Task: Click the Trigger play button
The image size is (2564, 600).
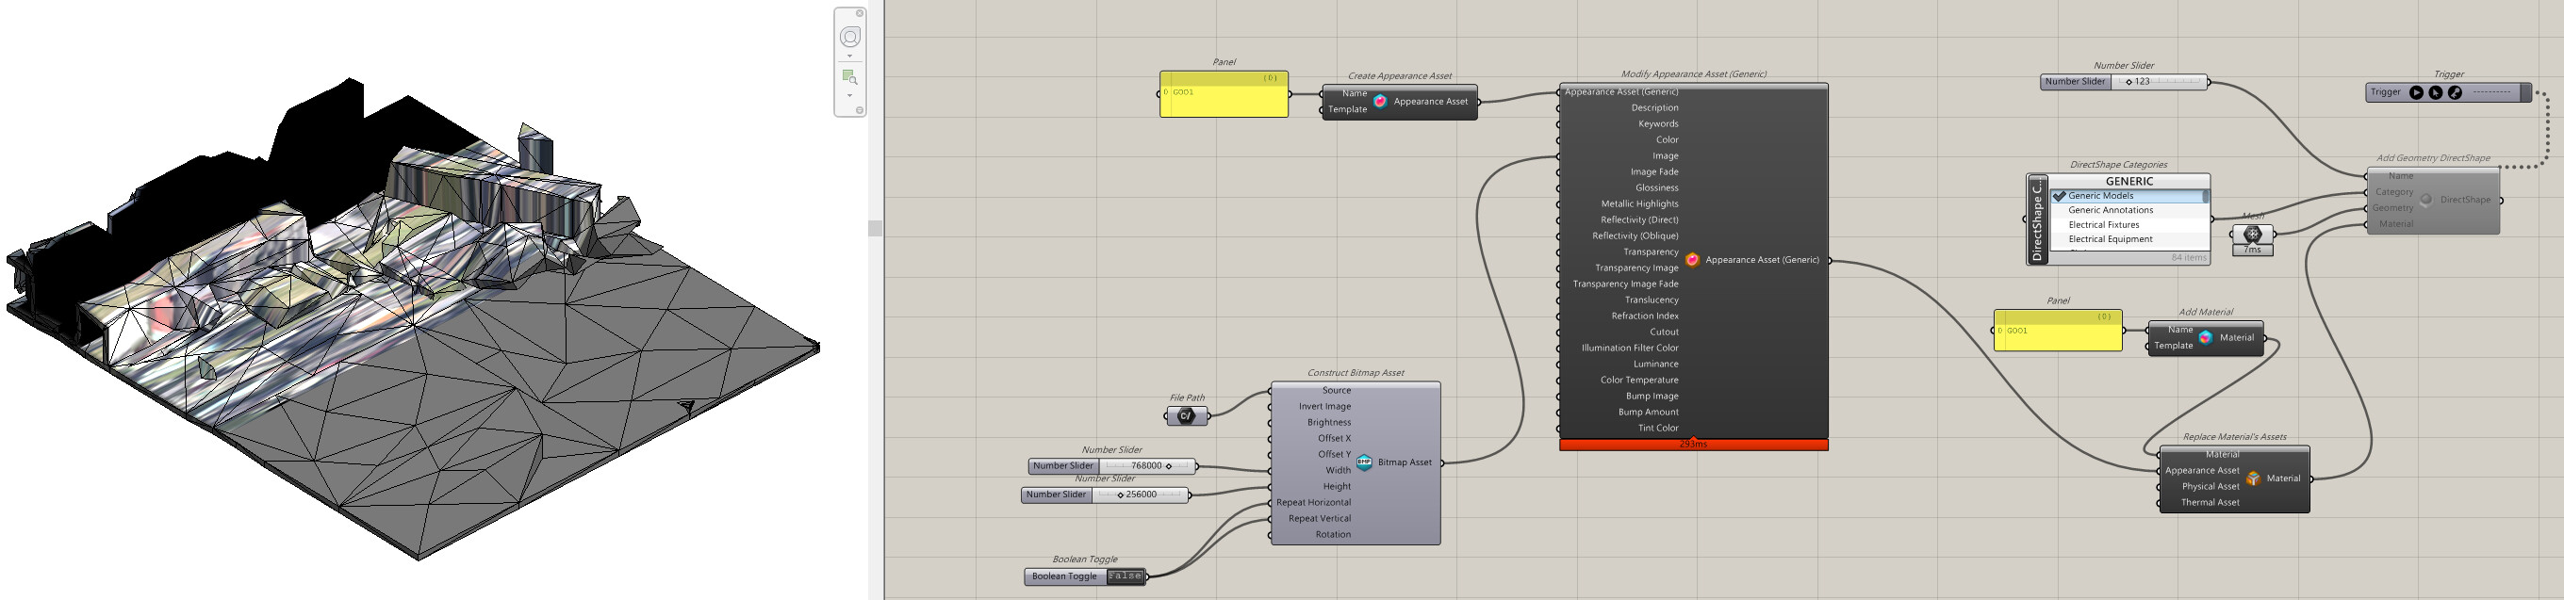Action: 2416,92
